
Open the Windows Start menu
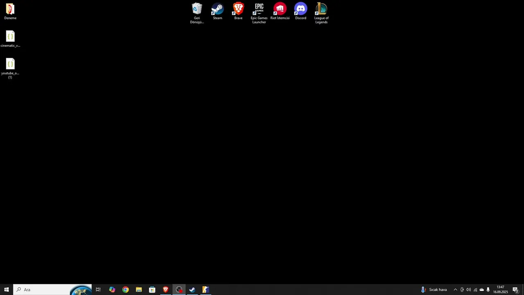(7, 290)
